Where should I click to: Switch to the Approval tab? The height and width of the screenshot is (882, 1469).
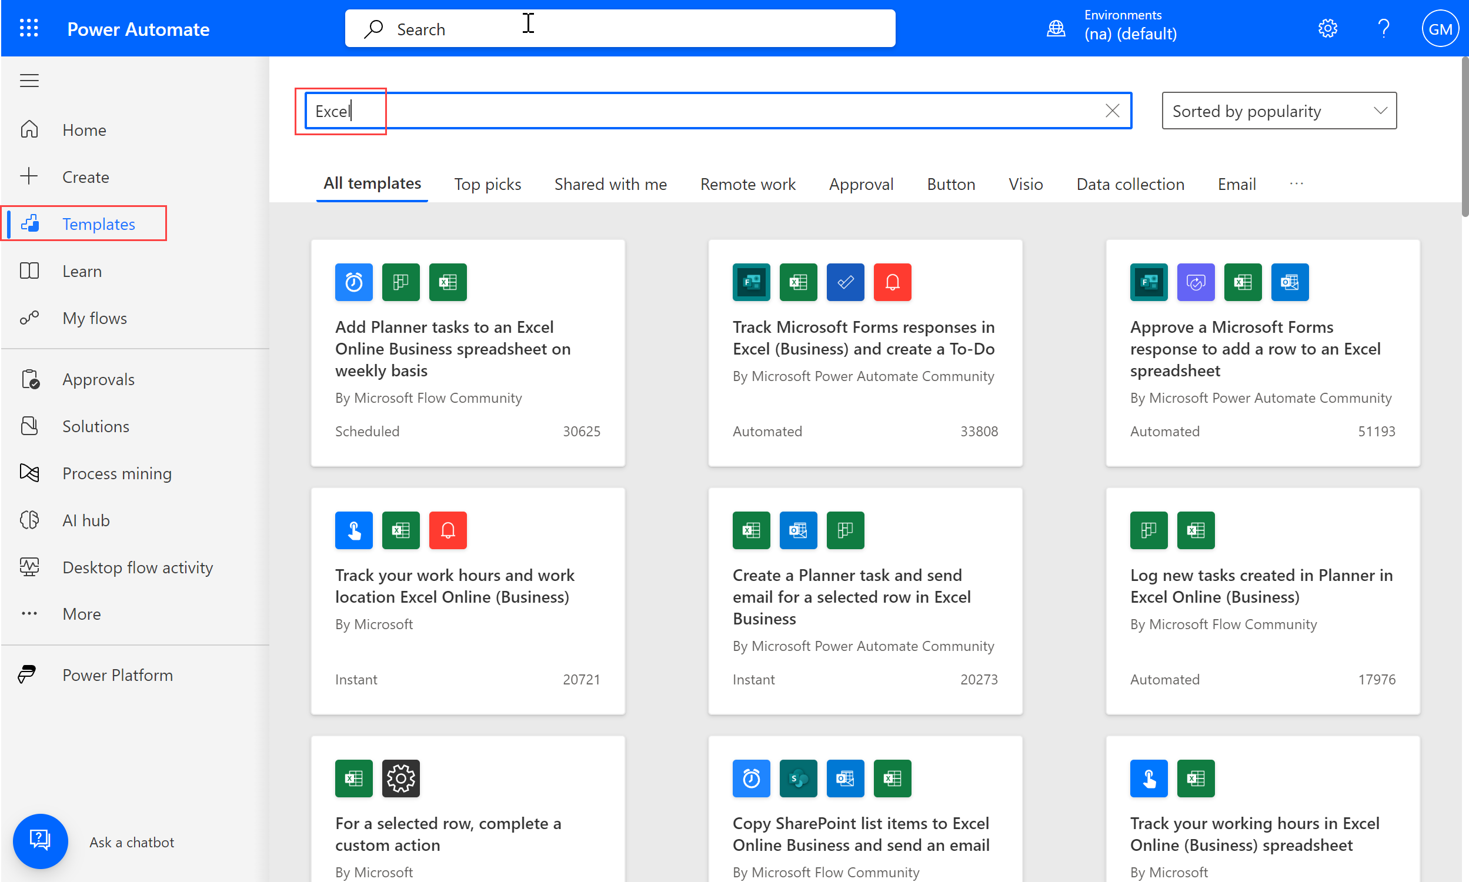pos(860,184)
